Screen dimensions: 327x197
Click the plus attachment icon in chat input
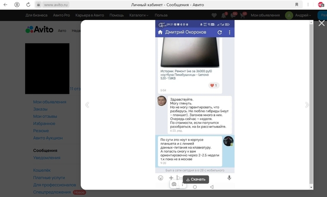pos(171,178)
